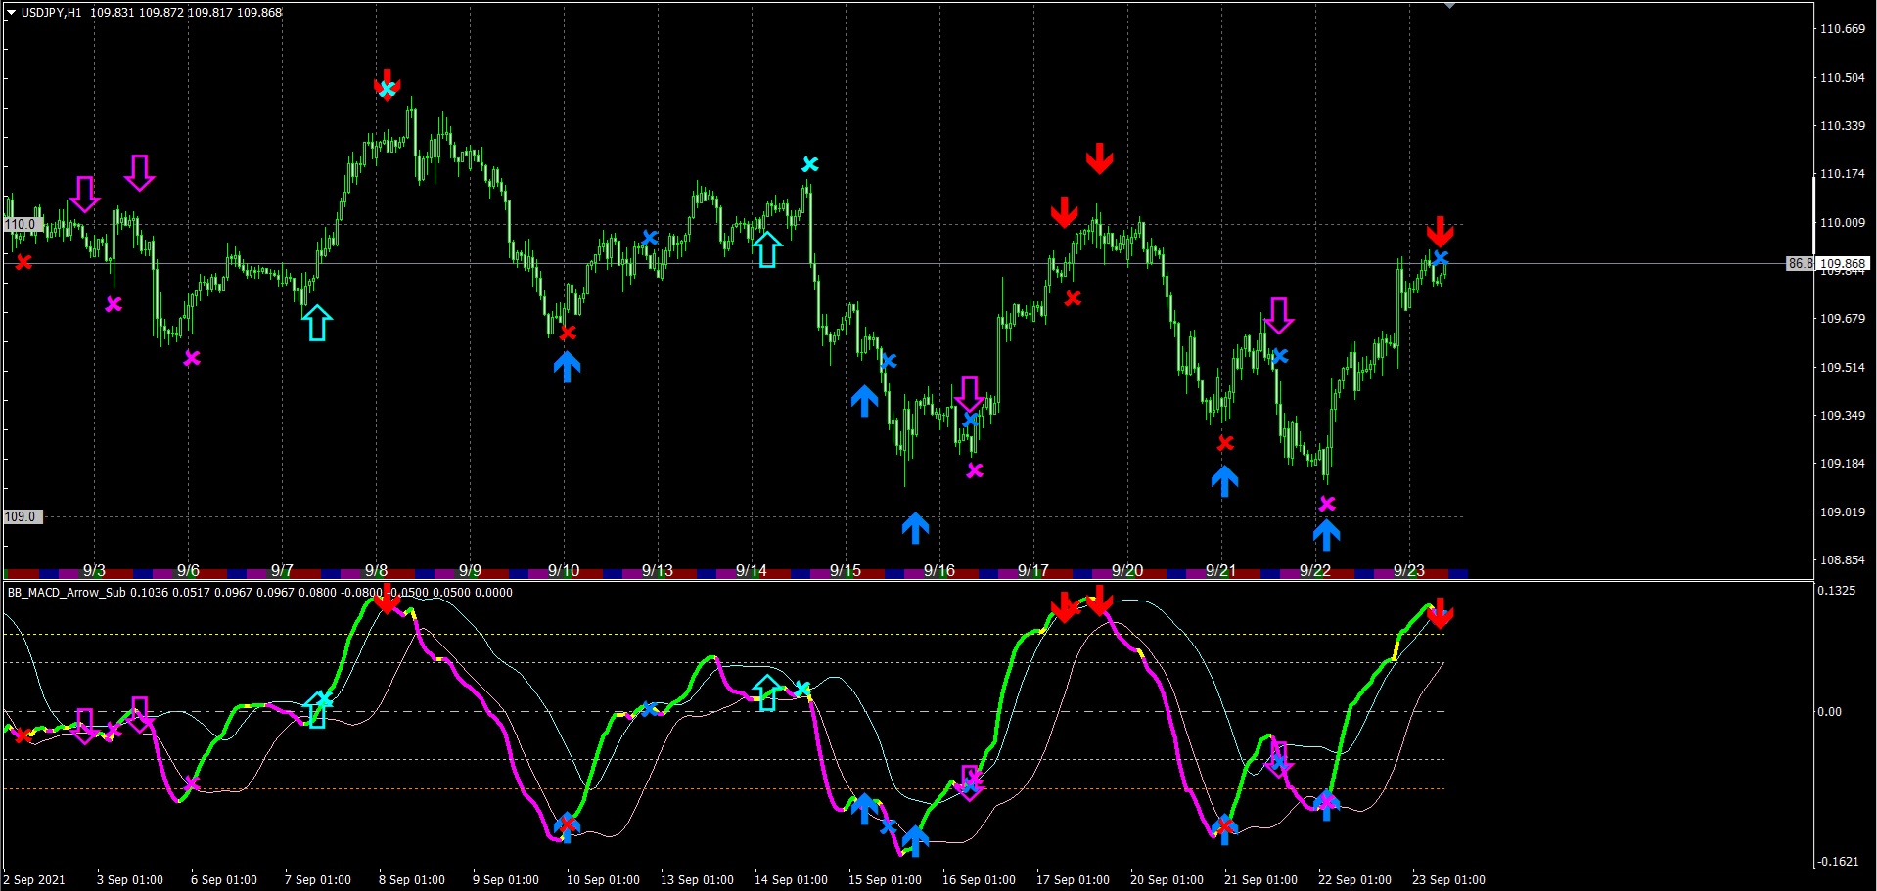Click the 9/23 date label on the session bar
Screen dimensions: 1877x891
1409,571
